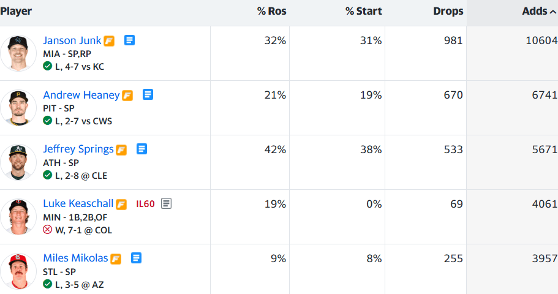The height and width of the screenshot is (294, 558).
Task: Open Janson Junk's player notes icon
Action: pyautogui.click(x=129, y=40)
